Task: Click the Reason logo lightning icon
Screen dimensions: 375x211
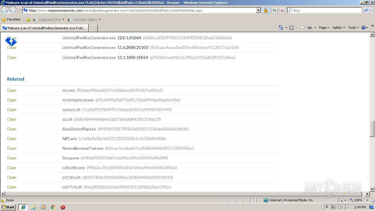Action: click(11, 42)
